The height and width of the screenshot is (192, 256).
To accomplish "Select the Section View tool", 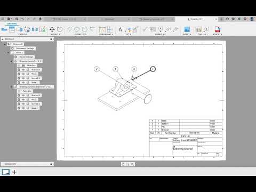I will 20,29.
